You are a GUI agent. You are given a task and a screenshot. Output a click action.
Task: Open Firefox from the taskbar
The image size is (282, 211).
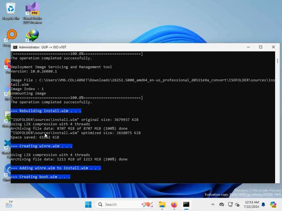point(174,204)
